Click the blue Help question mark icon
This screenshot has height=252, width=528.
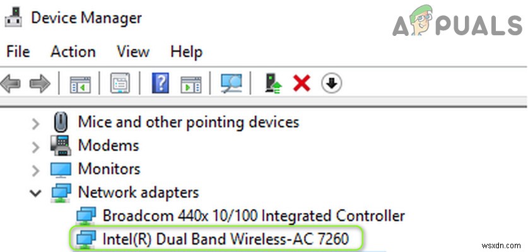click(160, 83)
